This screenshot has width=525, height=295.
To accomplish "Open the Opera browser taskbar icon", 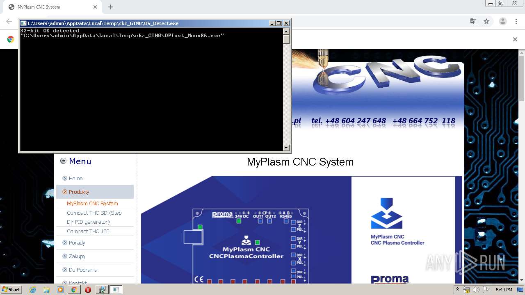I will point(88,290).
